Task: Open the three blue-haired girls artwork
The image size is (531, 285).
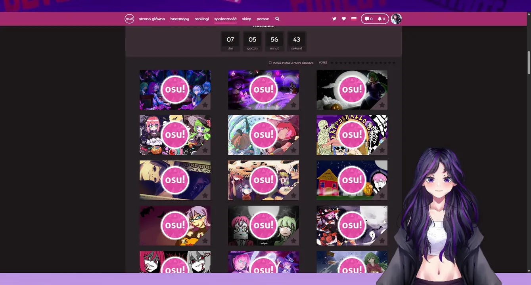Action: pyautogui.click(x=175, y=90)
